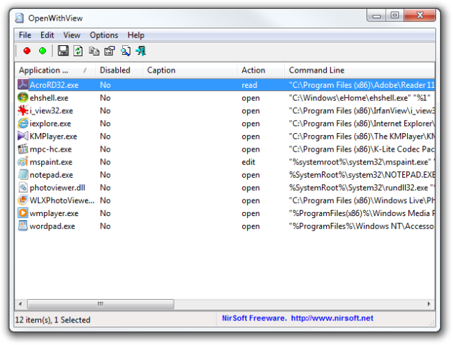This screenshot has width=453, height=345.
Task: Open the Edit menu
Action: pos(47,35)
